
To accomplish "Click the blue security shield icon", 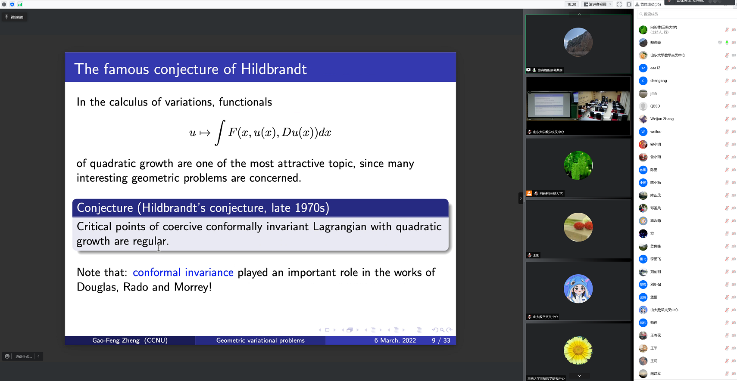I will tap(12, 4).
